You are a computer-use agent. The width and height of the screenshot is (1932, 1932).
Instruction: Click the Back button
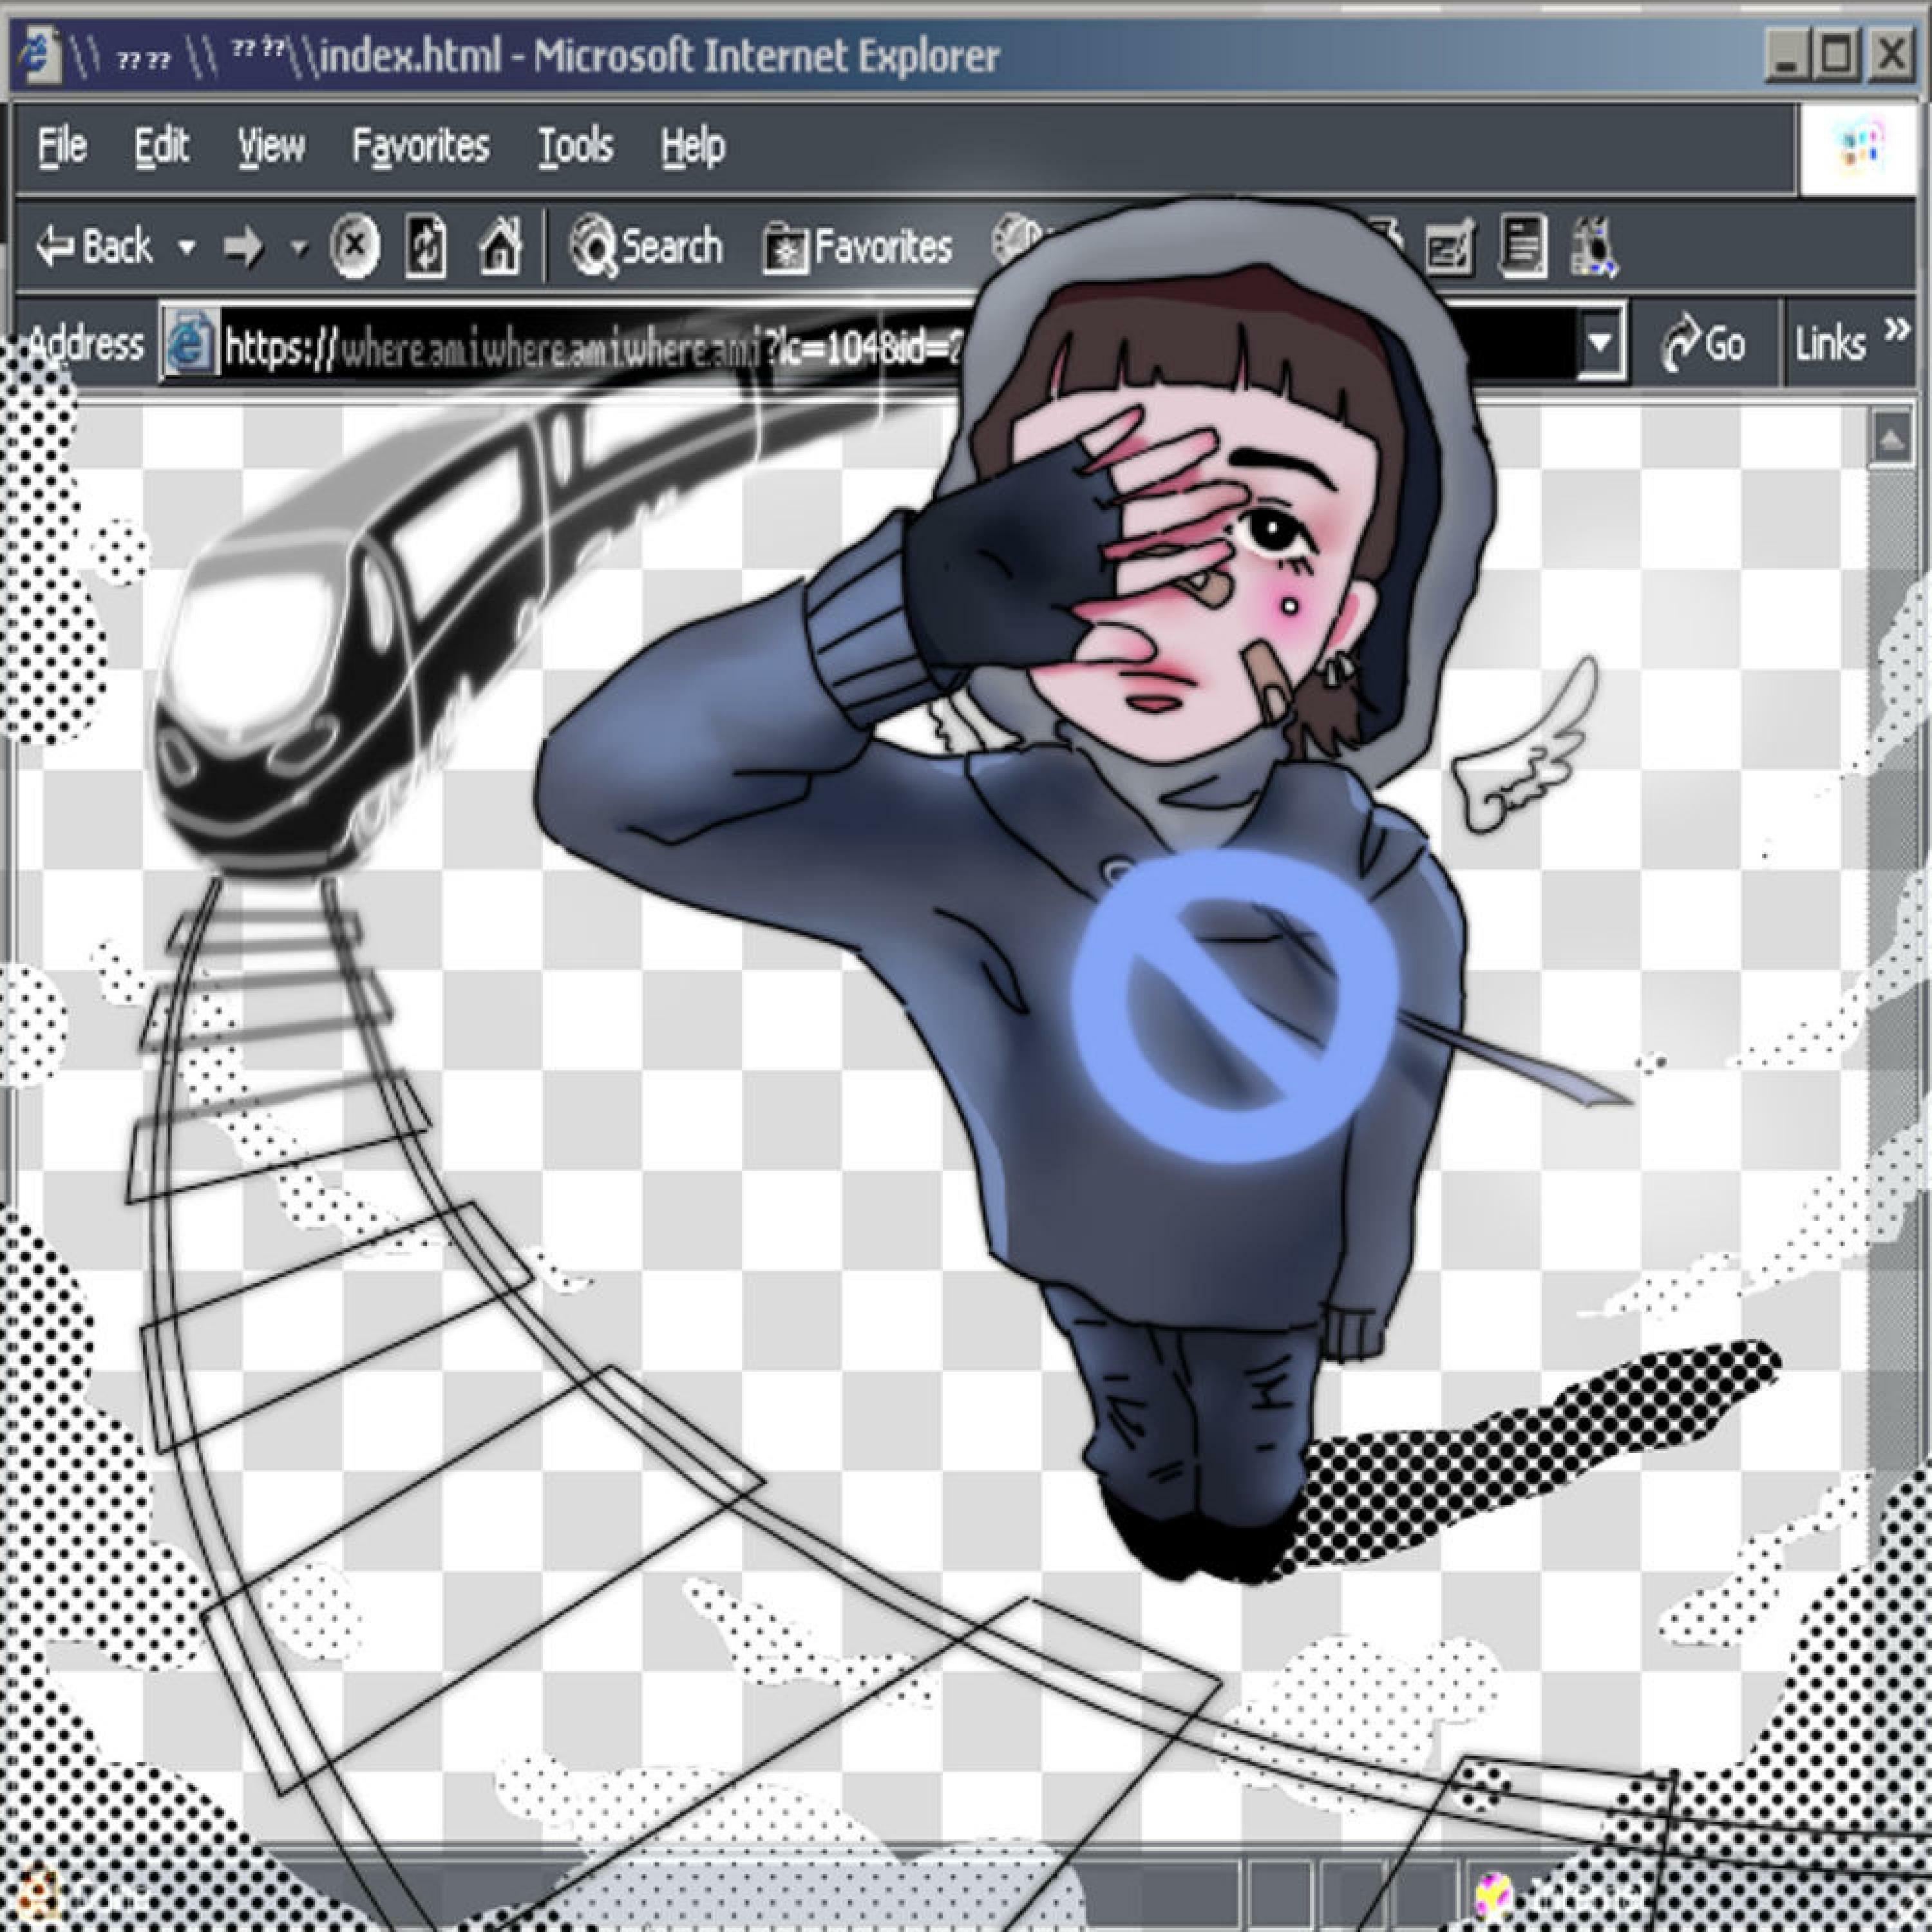coord(95,246)
